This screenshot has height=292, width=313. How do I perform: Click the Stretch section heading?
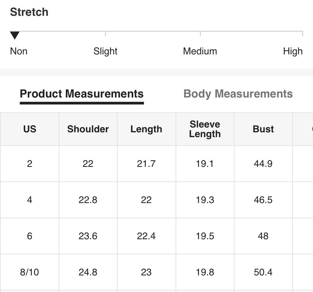(x=29, y=12)
